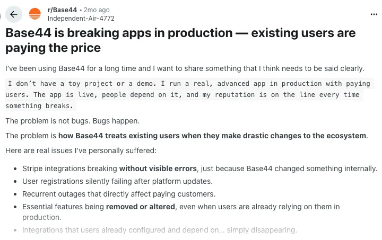
Task: Click the paragraph starting "I've been using Base44"
Action: [x=185, y=68]
